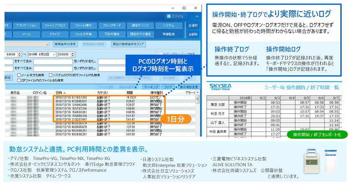Collapse the ribbon with the up chevron
This screenshot has height=185, width=350.
point(197,16)
